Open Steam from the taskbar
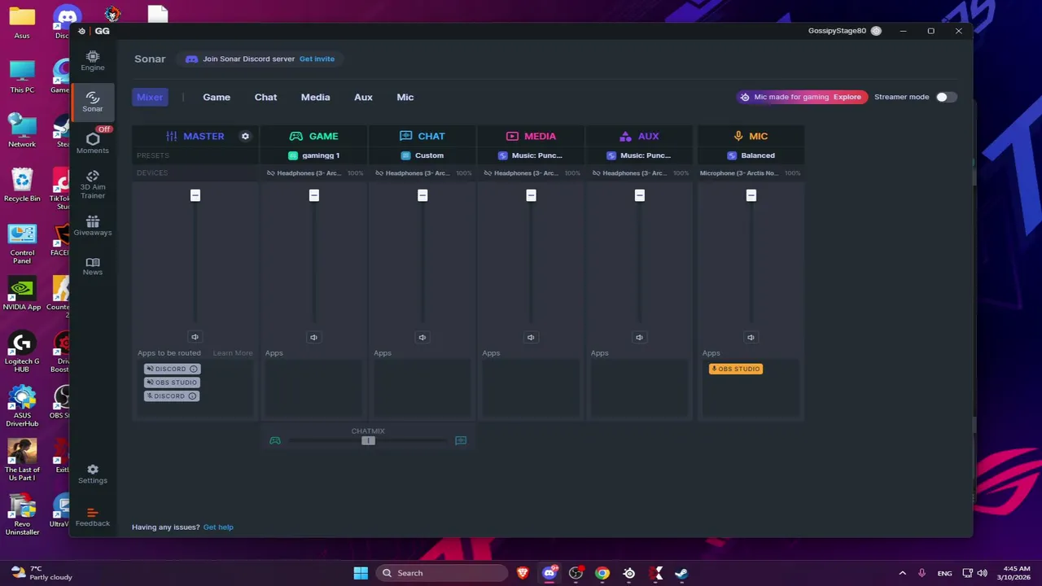 [x=681, y=573]
